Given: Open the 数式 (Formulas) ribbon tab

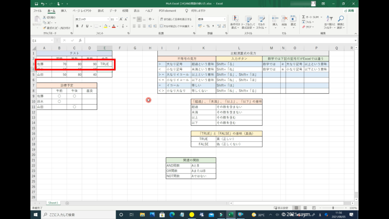Looking at the screenshot, I should click(101, 11).
